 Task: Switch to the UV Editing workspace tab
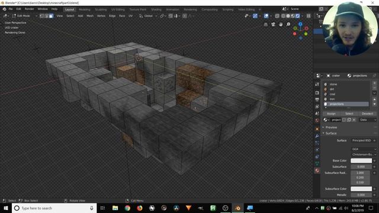click(x=118, y=9)
